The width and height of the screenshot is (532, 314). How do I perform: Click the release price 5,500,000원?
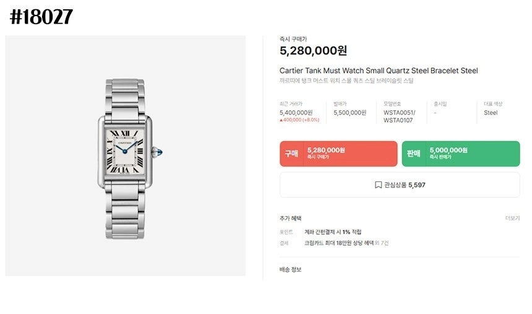(x=350, y=113)
